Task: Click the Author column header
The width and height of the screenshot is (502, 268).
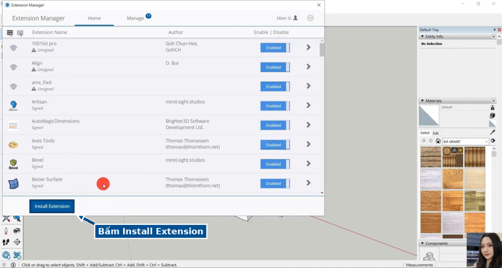Action: click(176, 32)
